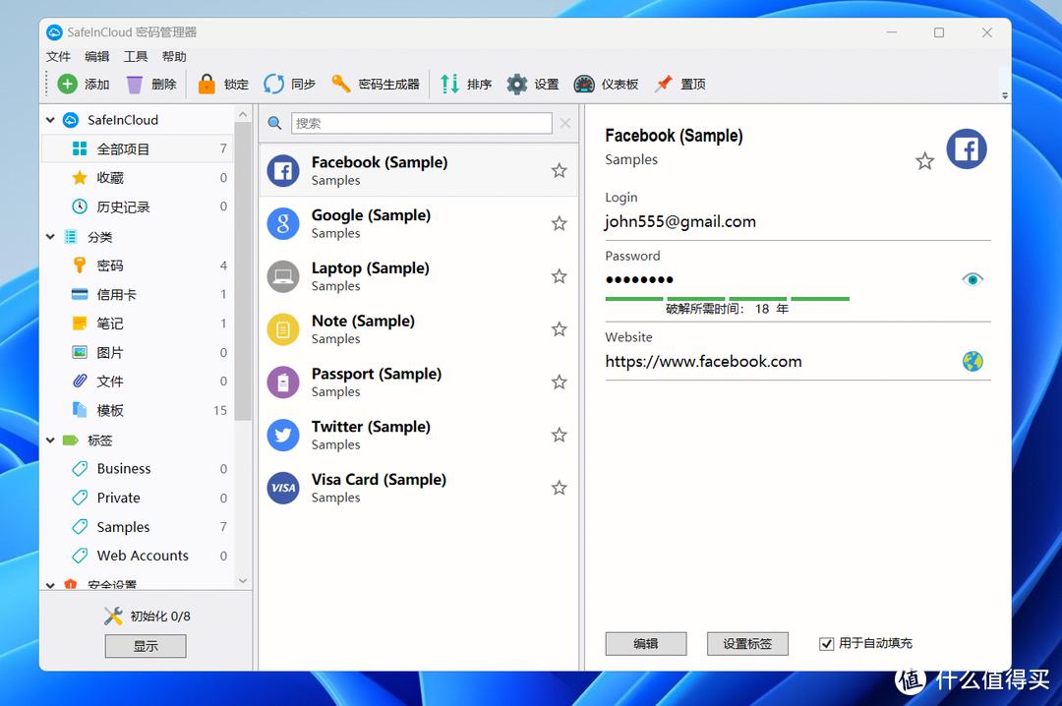
Task: Click the Pin on top (置顶) icon
Action: tap(664, 85)
